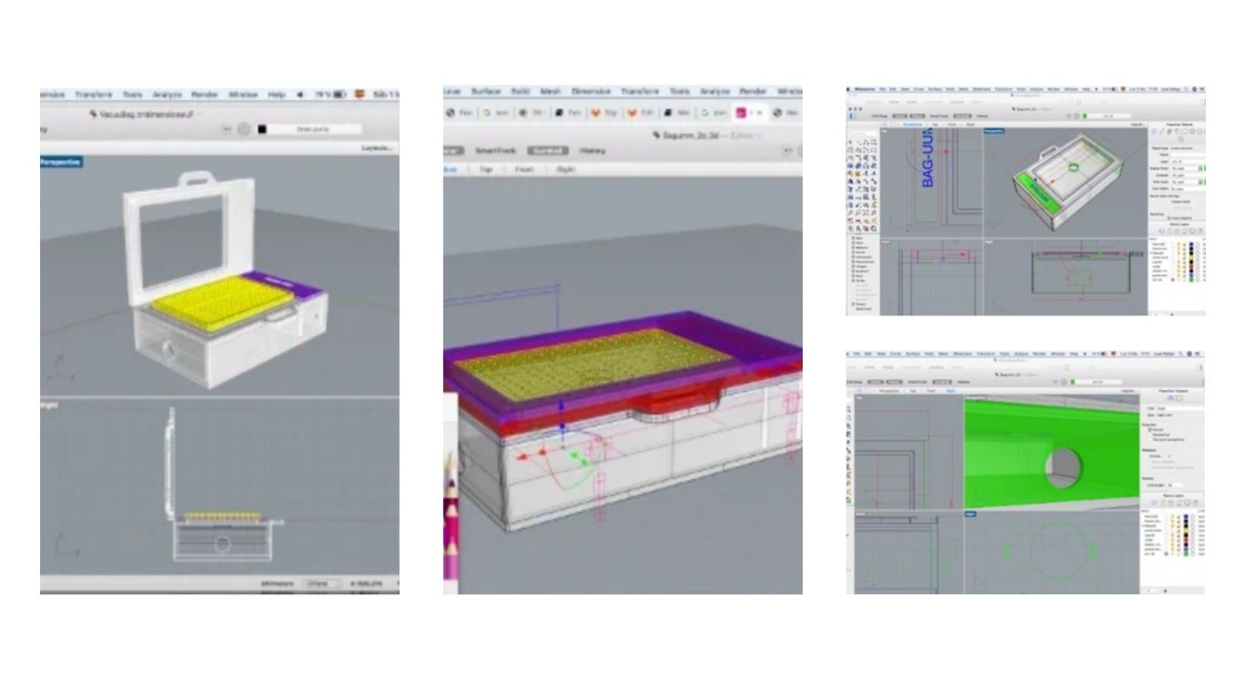Open Help menu in the VacuuBag open-lid screenshot
Viewport: 1246px width, 700px height.
point(276,95)
